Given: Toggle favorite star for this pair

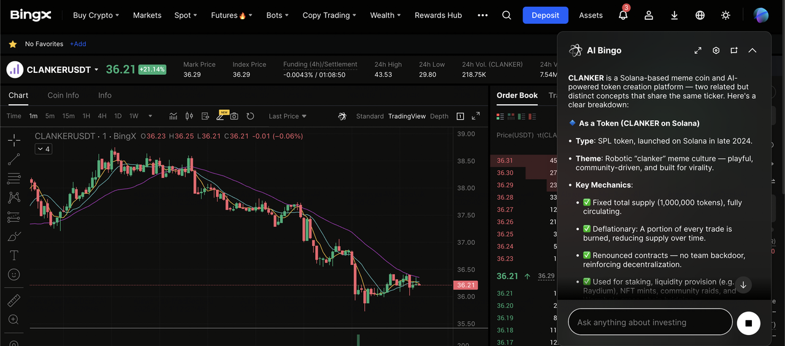Looking at the screenshot, I should click(12, 44).
